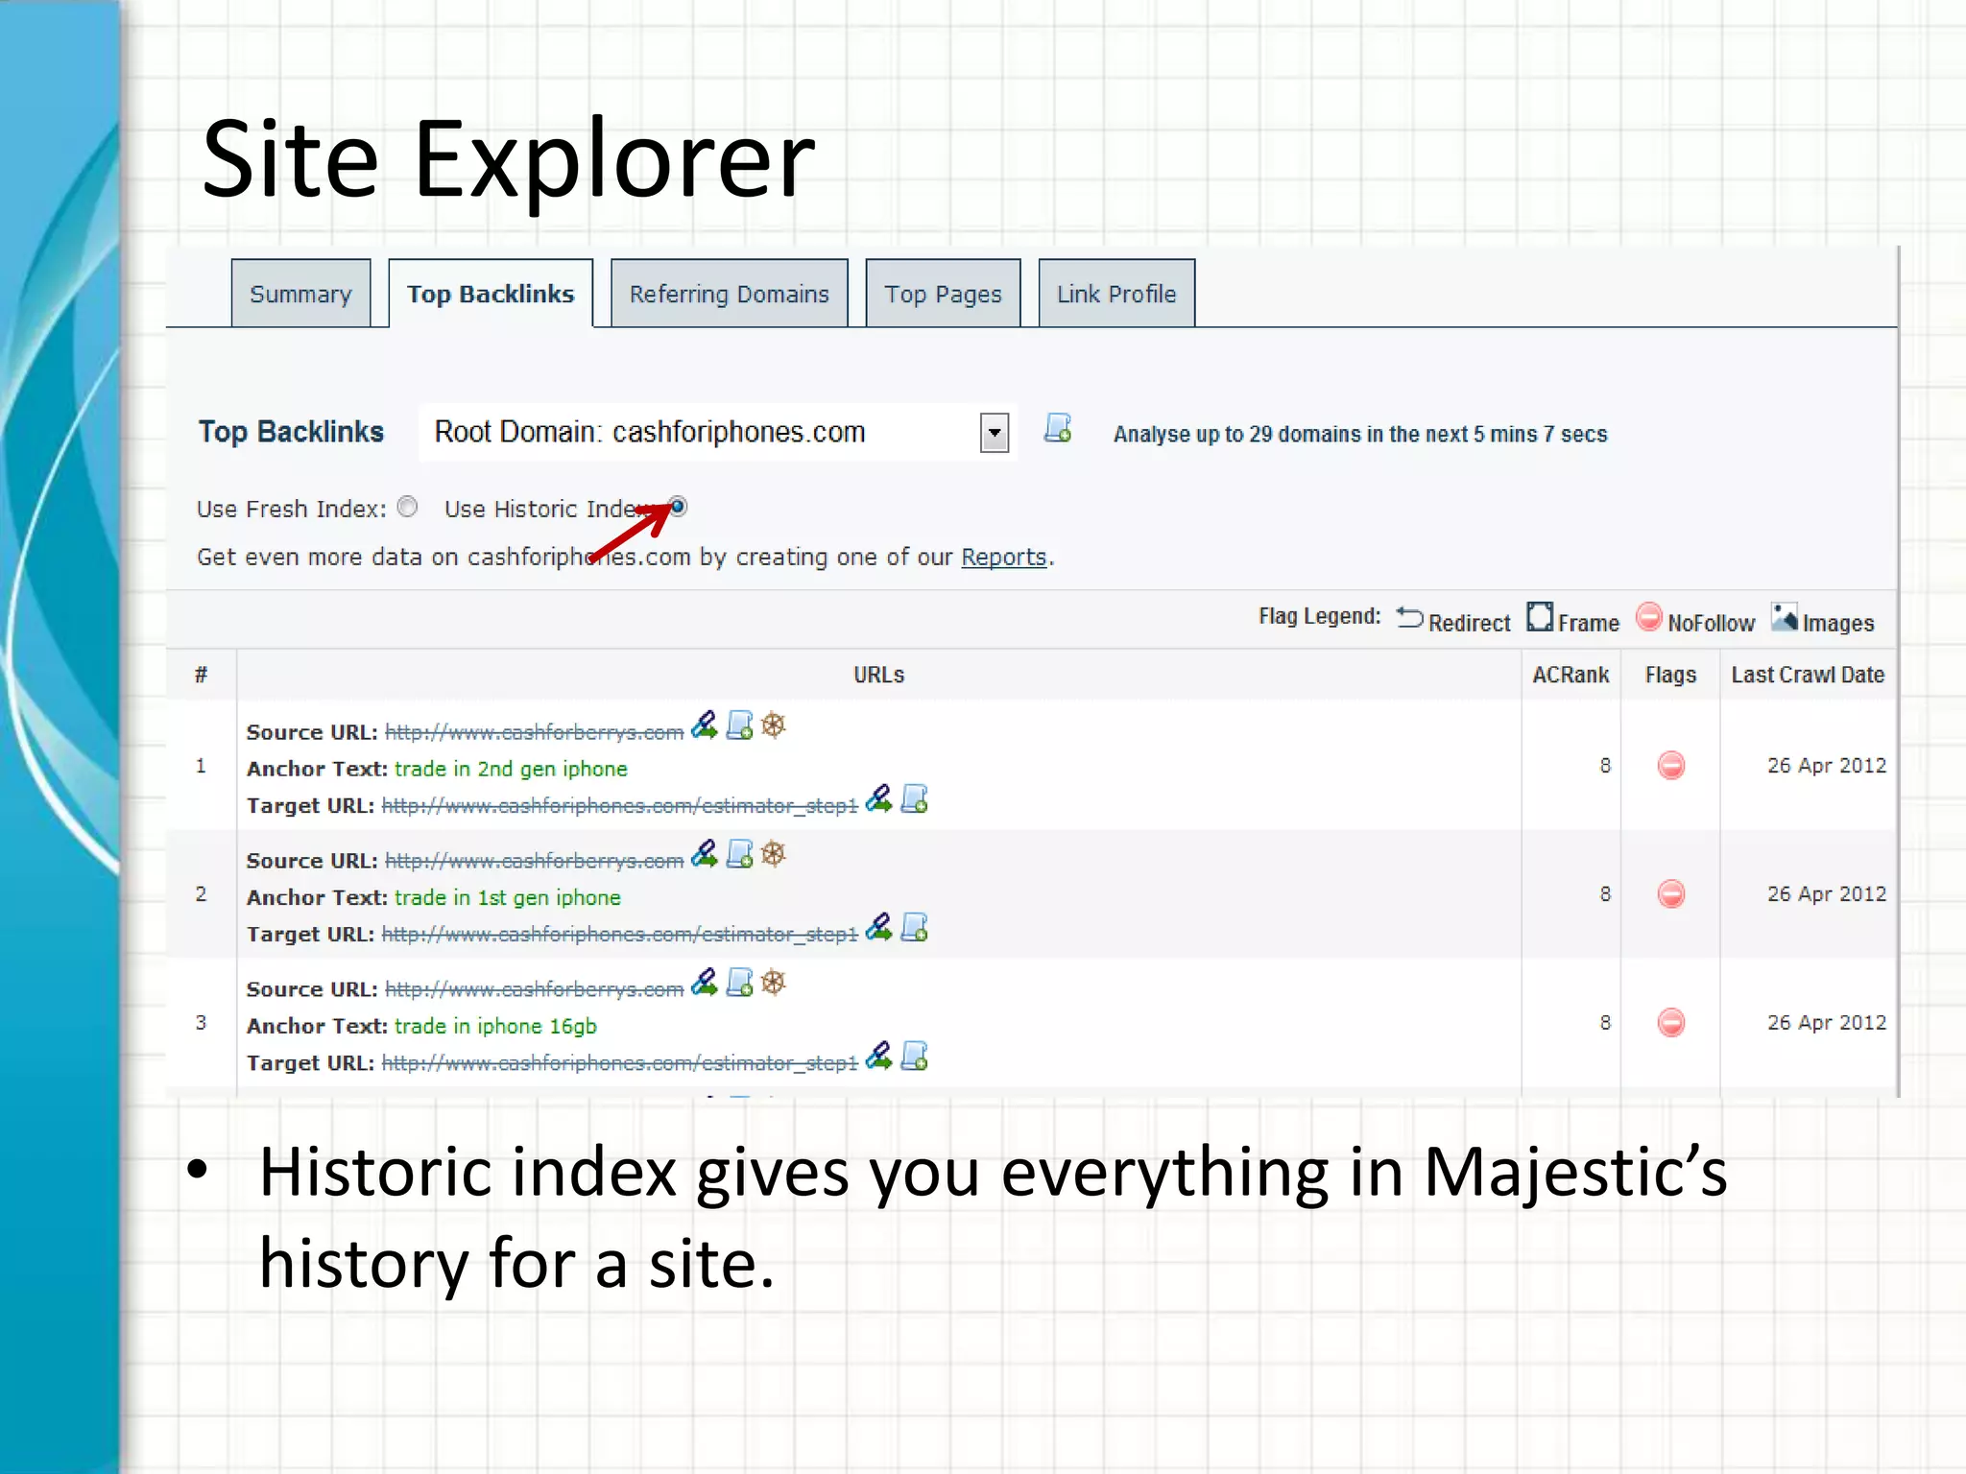1966x1474 pixels.
Task: Open row 3 source URL cashforberrys.com link
Action: point(534,989)
